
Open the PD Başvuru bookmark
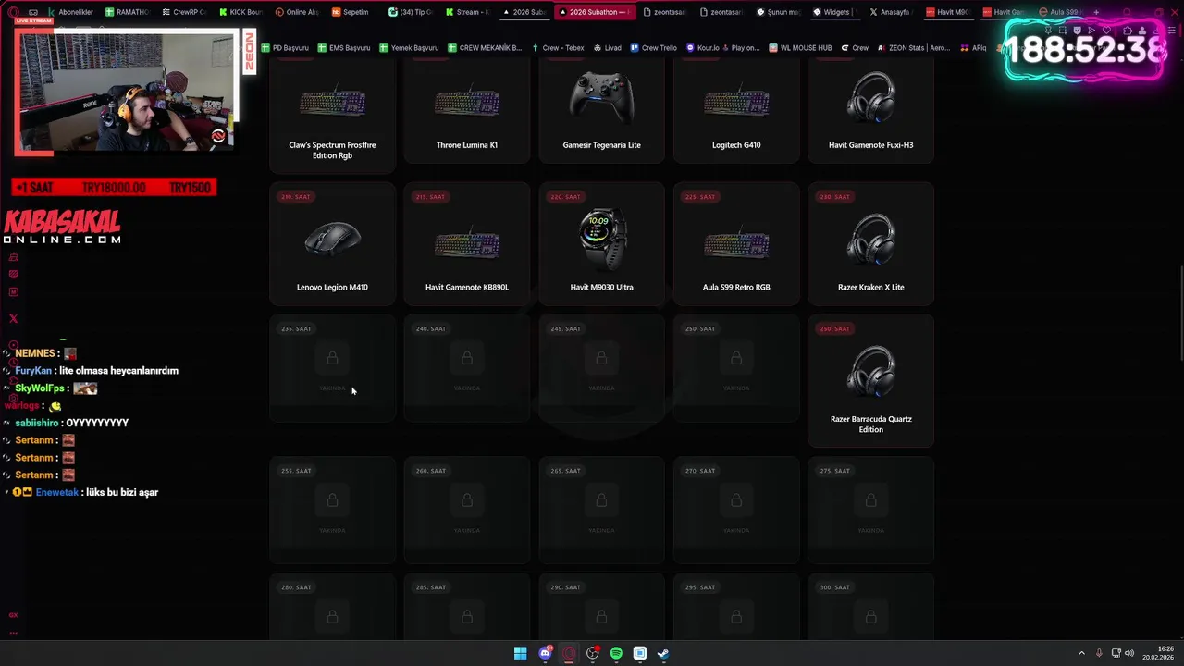tap(285, 48)
